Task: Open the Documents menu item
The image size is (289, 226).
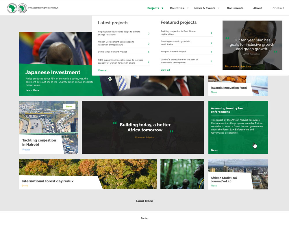Action: [235, 8]
